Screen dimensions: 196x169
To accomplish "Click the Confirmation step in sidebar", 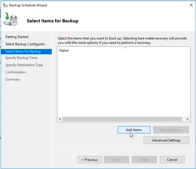I will click(16, 72).
